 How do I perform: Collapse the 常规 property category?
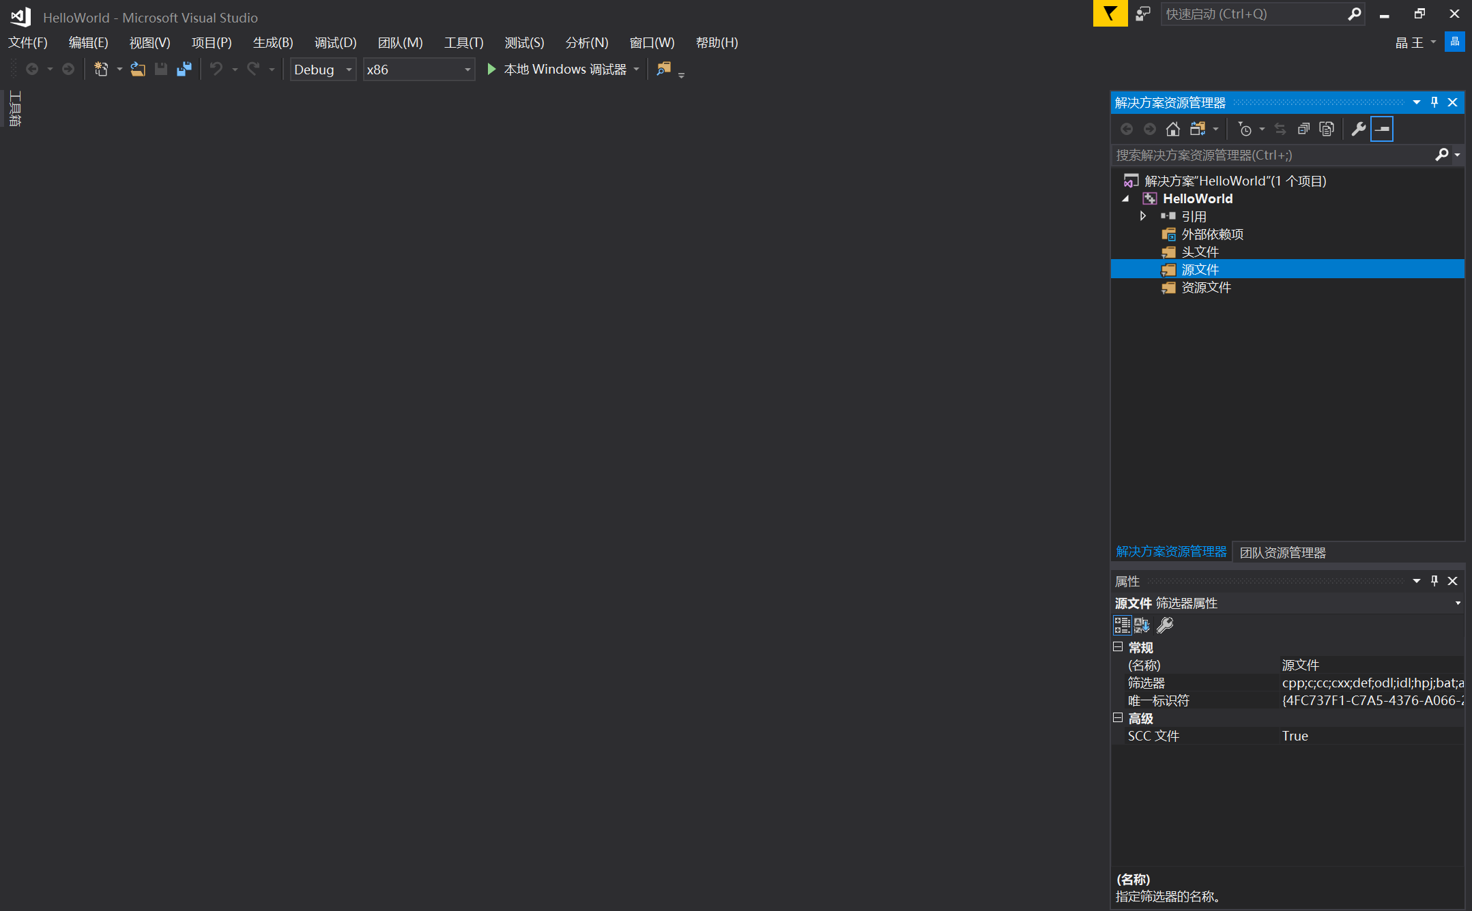[1118, 646]
